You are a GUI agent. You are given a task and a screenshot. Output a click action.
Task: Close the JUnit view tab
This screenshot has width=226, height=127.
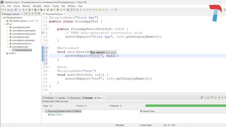103,98
